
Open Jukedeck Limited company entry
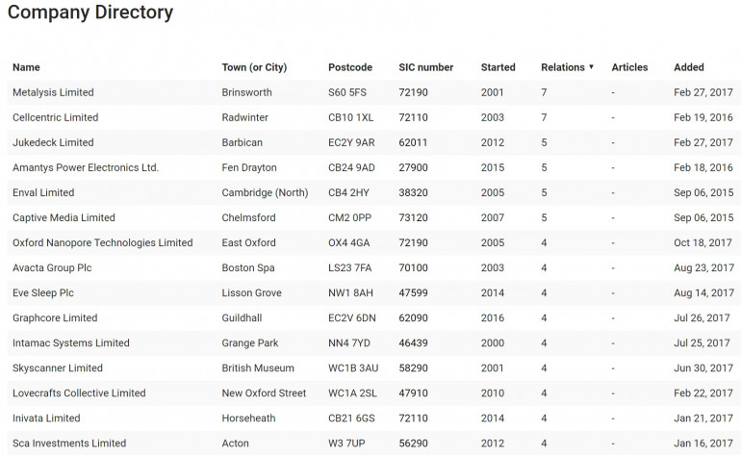pos(53,142)
